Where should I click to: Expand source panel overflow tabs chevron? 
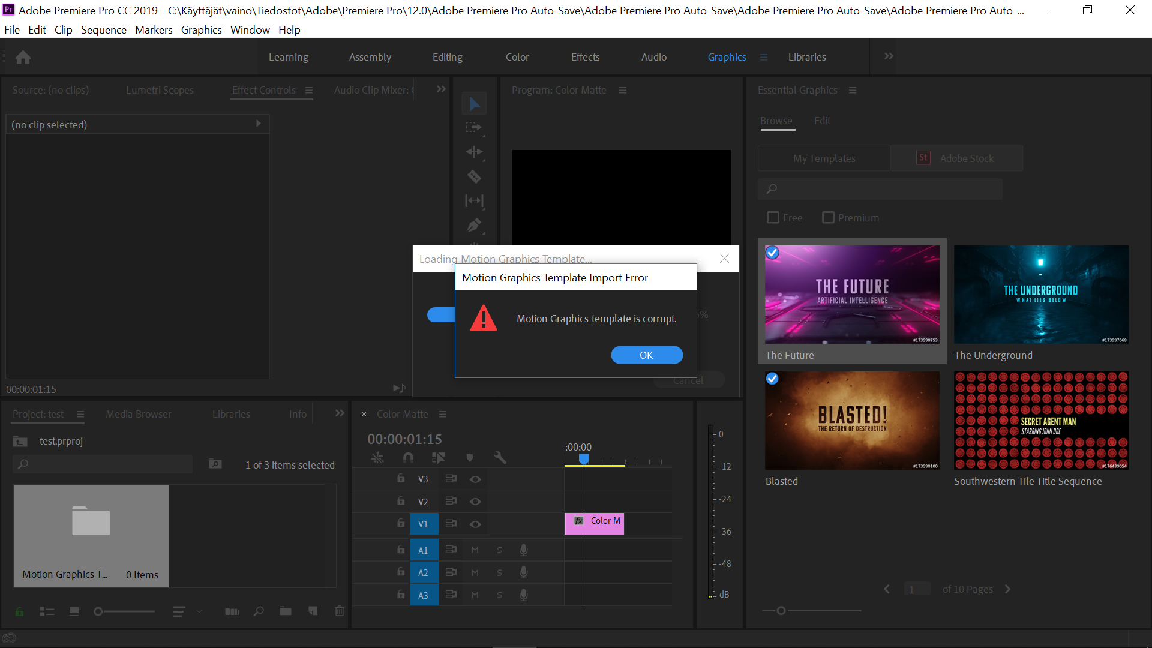(x=441, y=89)
